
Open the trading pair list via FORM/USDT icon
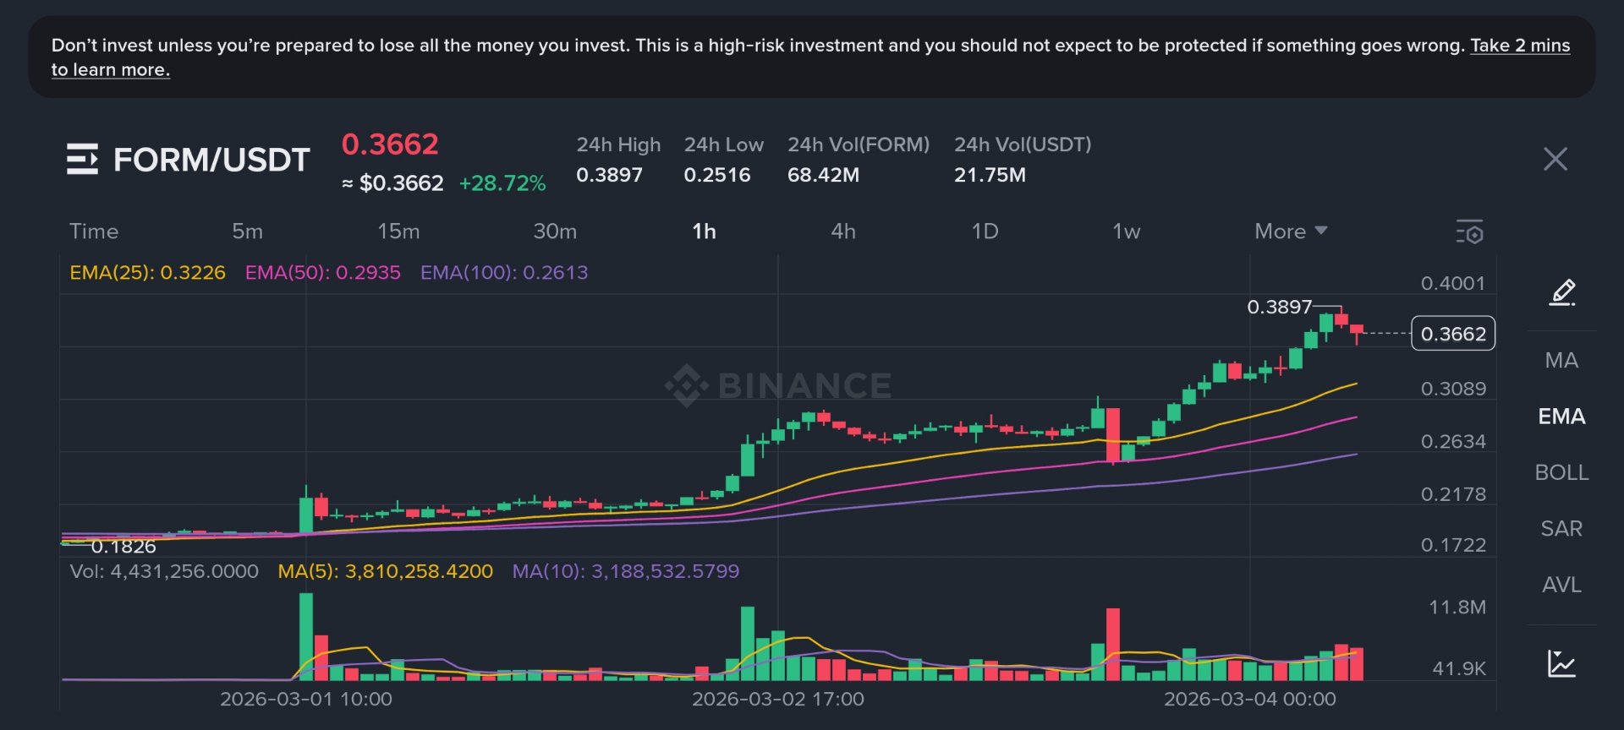[x=82, y=159]
